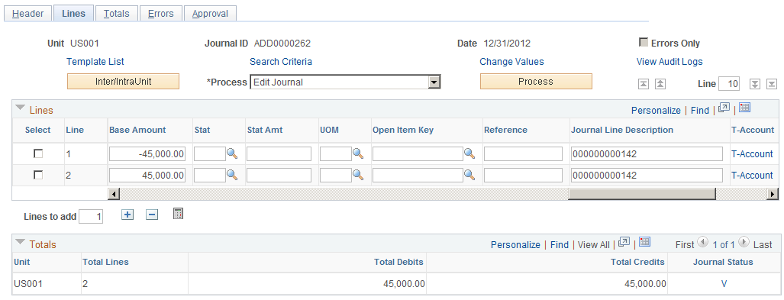Open Totals grid in a new window icon
This screenshot has height=300, width=784.
pos(624,243)
